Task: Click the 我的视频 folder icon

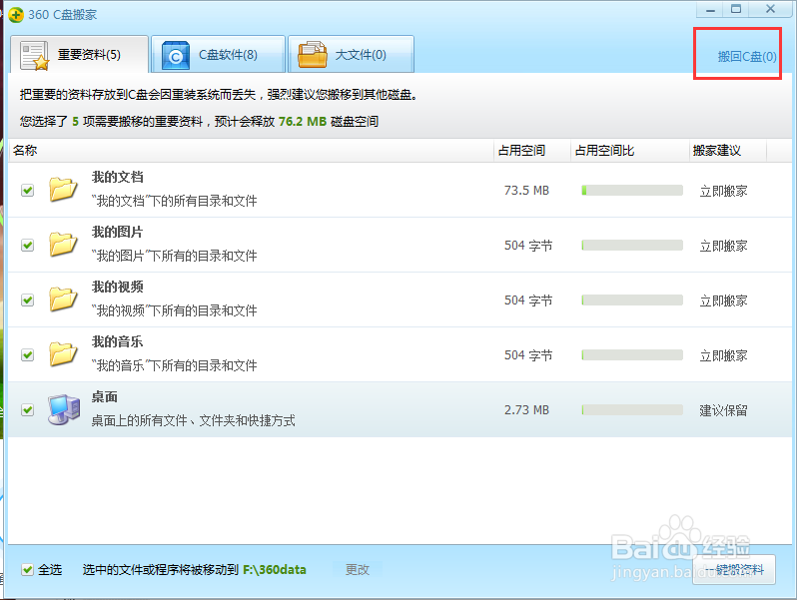Action: point(63,300)
